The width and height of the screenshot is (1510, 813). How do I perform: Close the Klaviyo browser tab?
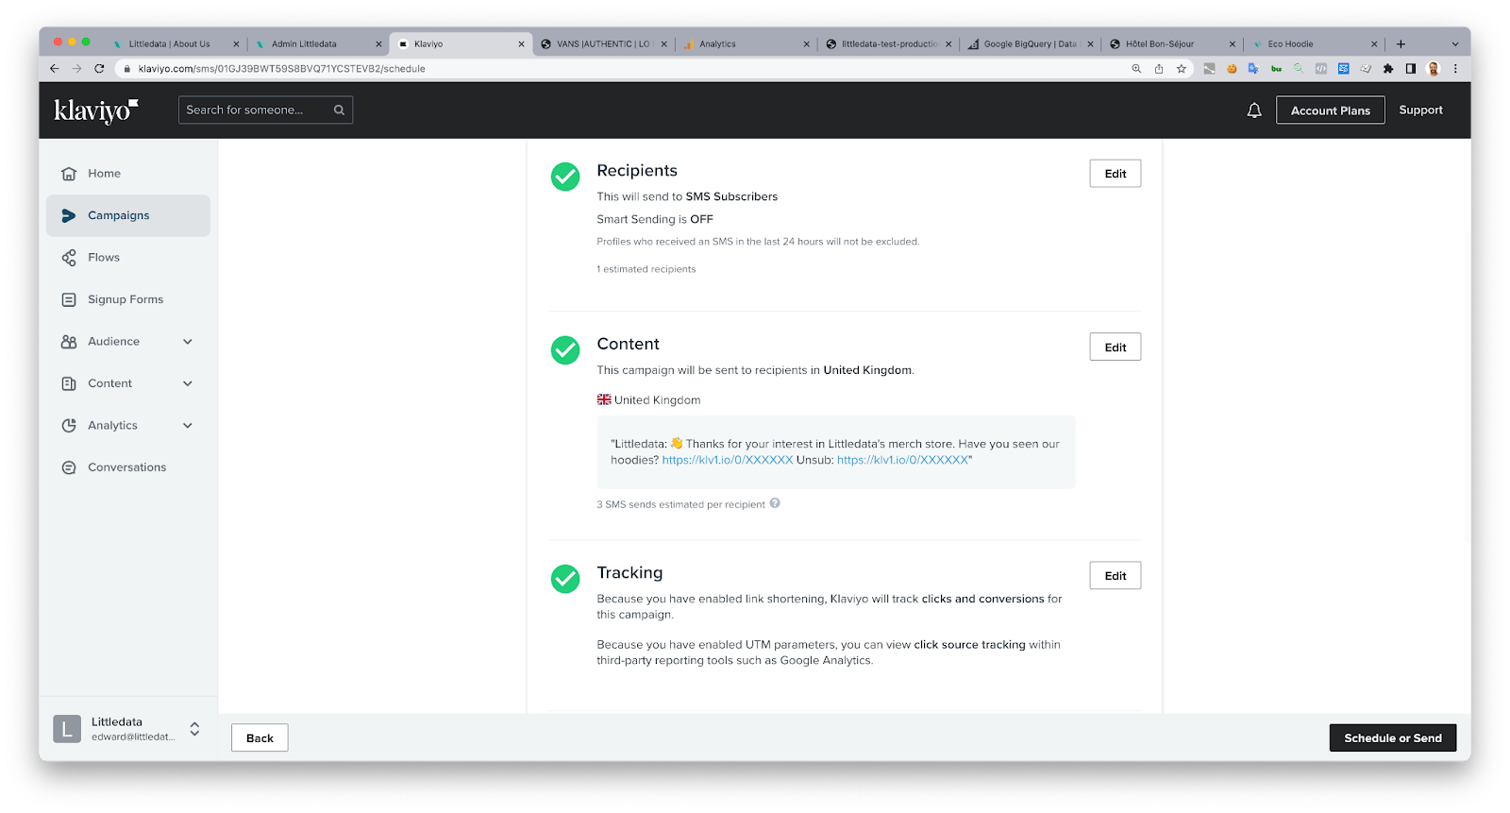(x=521, y=44)
